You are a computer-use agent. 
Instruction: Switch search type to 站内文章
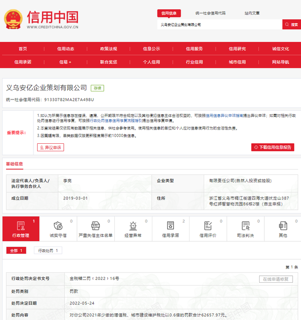pyautogui.click(x=252, y=13)
